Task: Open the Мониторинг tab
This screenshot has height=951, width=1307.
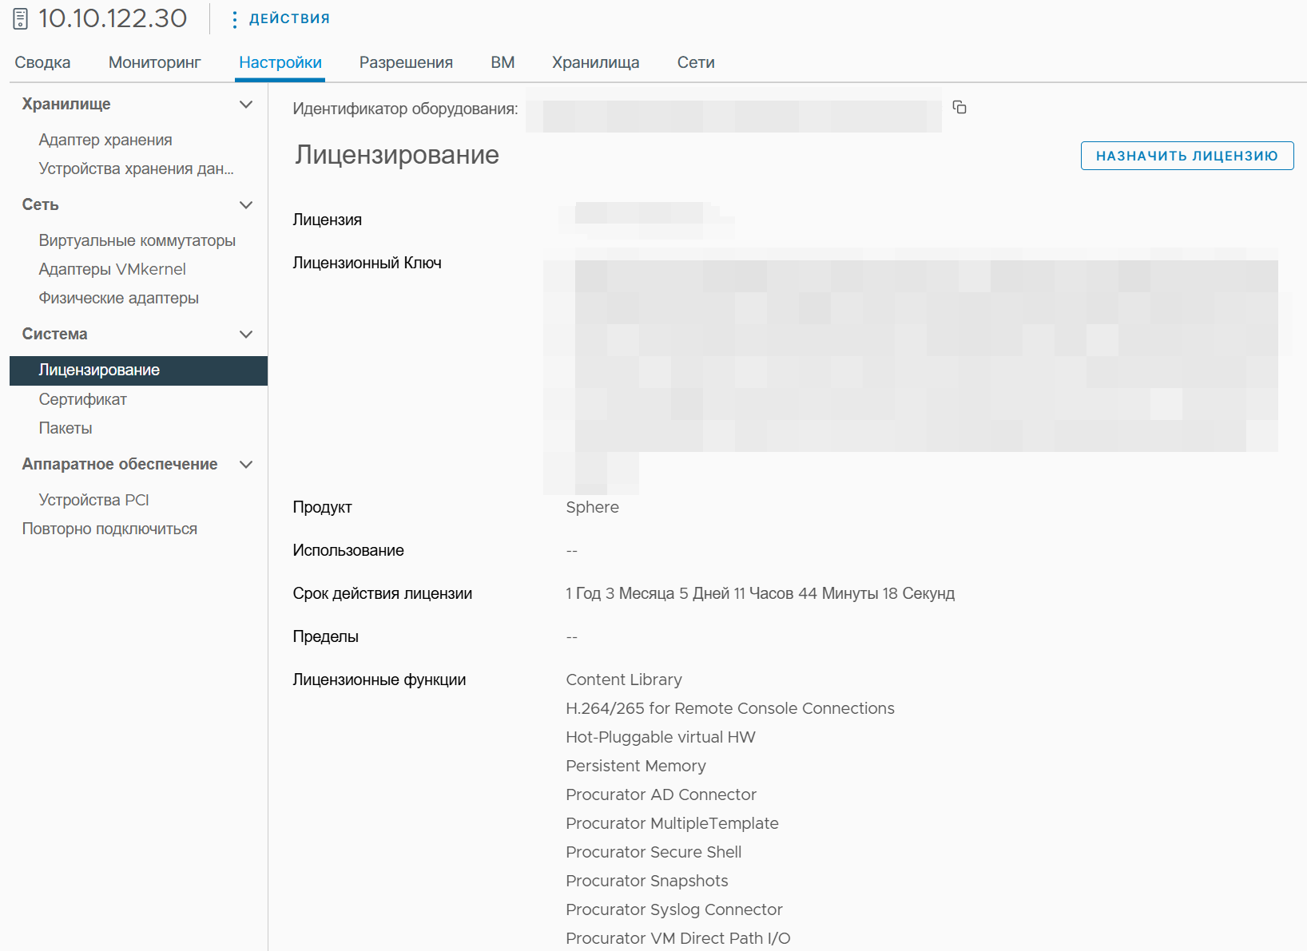Action: pyautogui.click(x=155, y=62)
